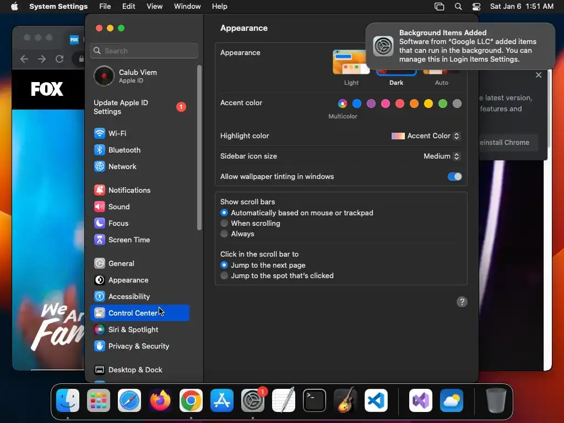
Task: Open Control Center settings in sidebar
Action: (x=139, y=313)
